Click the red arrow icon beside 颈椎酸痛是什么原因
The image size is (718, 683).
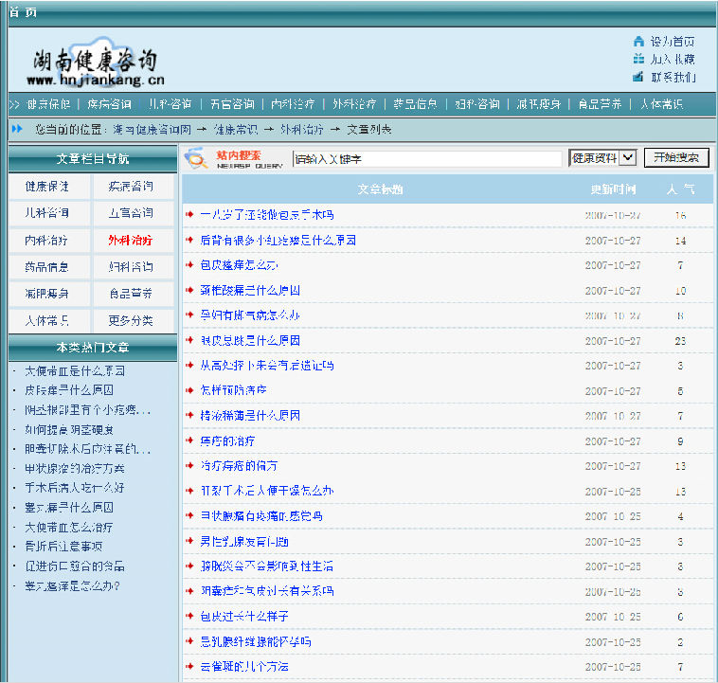[x=189, y=290]
